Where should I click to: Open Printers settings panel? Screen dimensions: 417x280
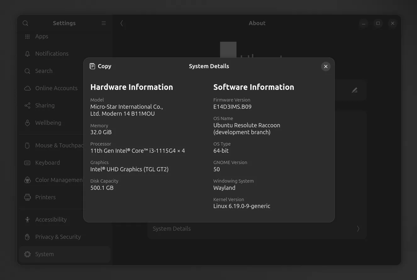[64, 197]
